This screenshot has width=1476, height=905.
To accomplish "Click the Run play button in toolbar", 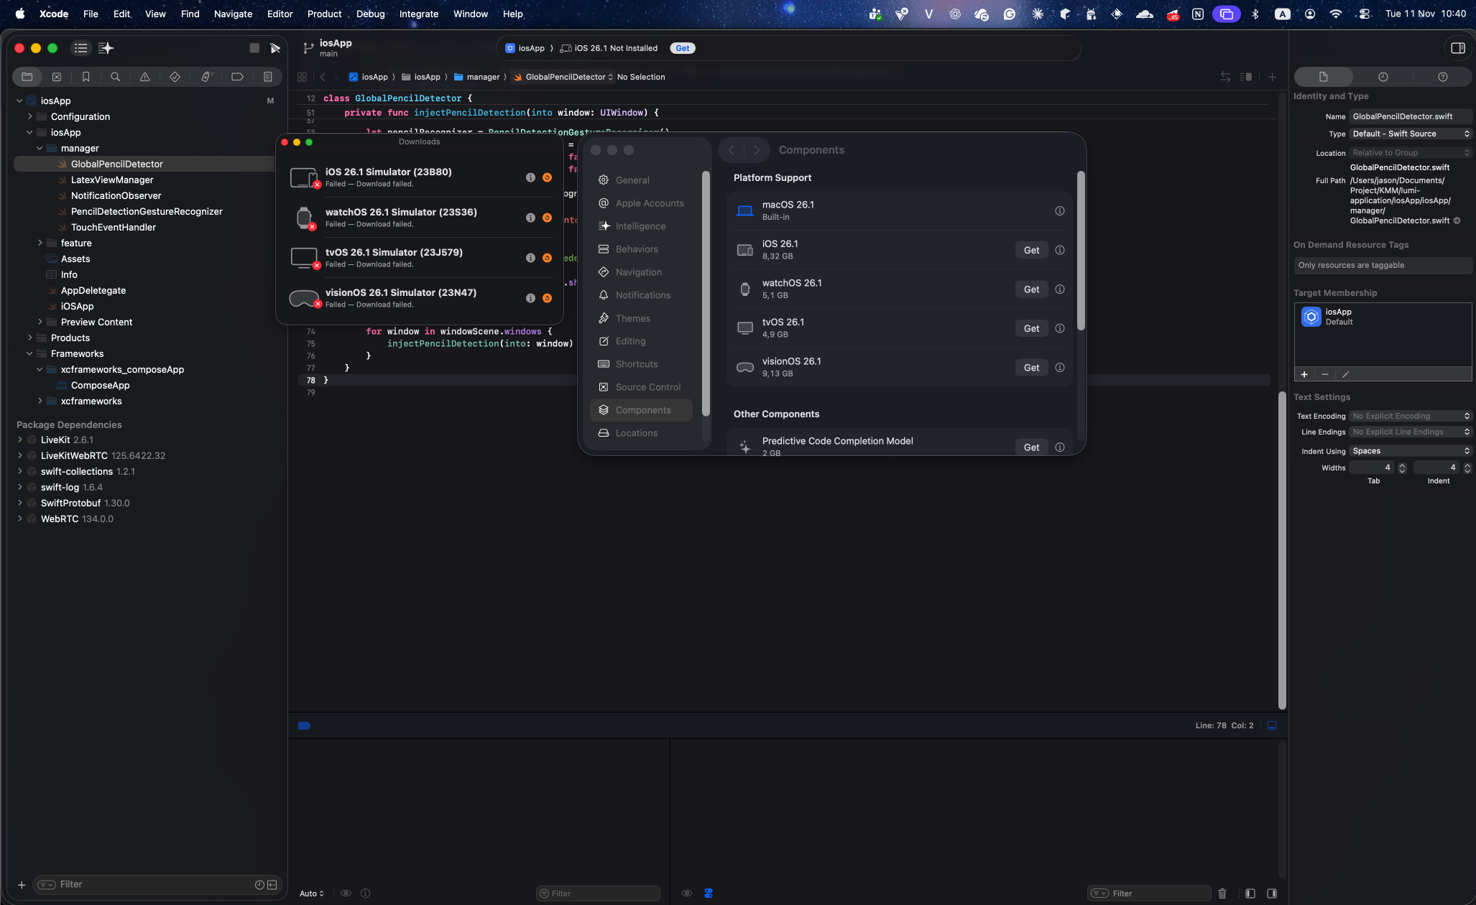I will (275, 48).
